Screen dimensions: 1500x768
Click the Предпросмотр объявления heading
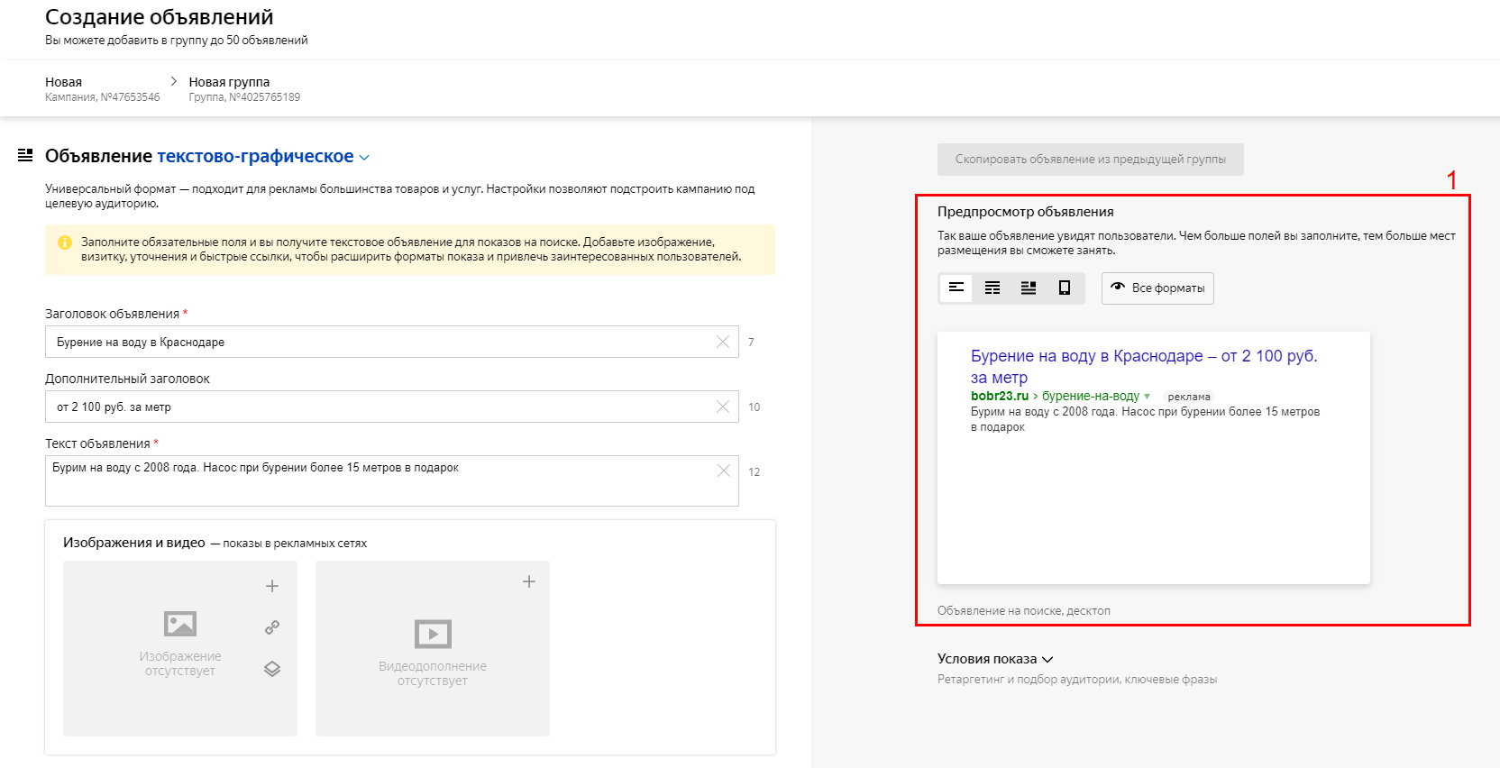point(1025,212)
